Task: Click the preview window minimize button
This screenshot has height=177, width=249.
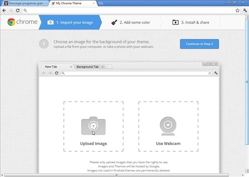Action: [205, 64]
